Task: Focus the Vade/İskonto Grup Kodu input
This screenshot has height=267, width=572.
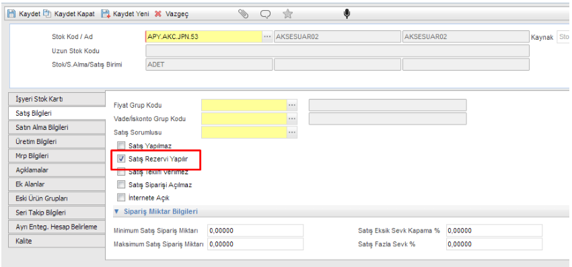Action: pos(244,118)
